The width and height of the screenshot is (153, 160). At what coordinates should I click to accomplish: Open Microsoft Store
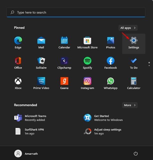coord(87,41)
